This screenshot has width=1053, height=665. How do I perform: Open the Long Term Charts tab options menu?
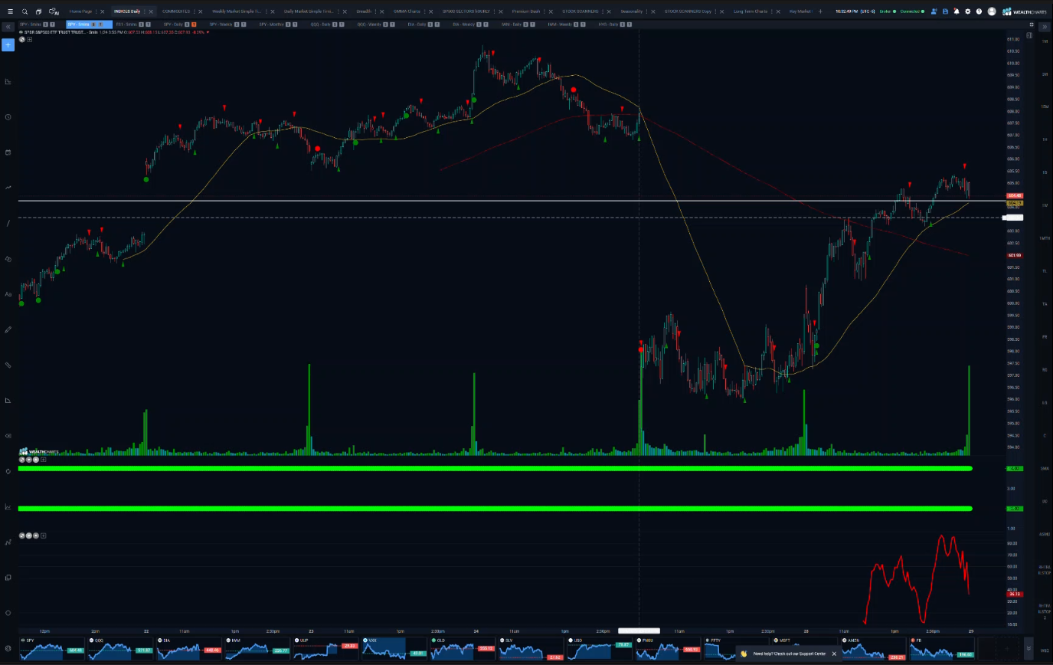click(772, 11)
